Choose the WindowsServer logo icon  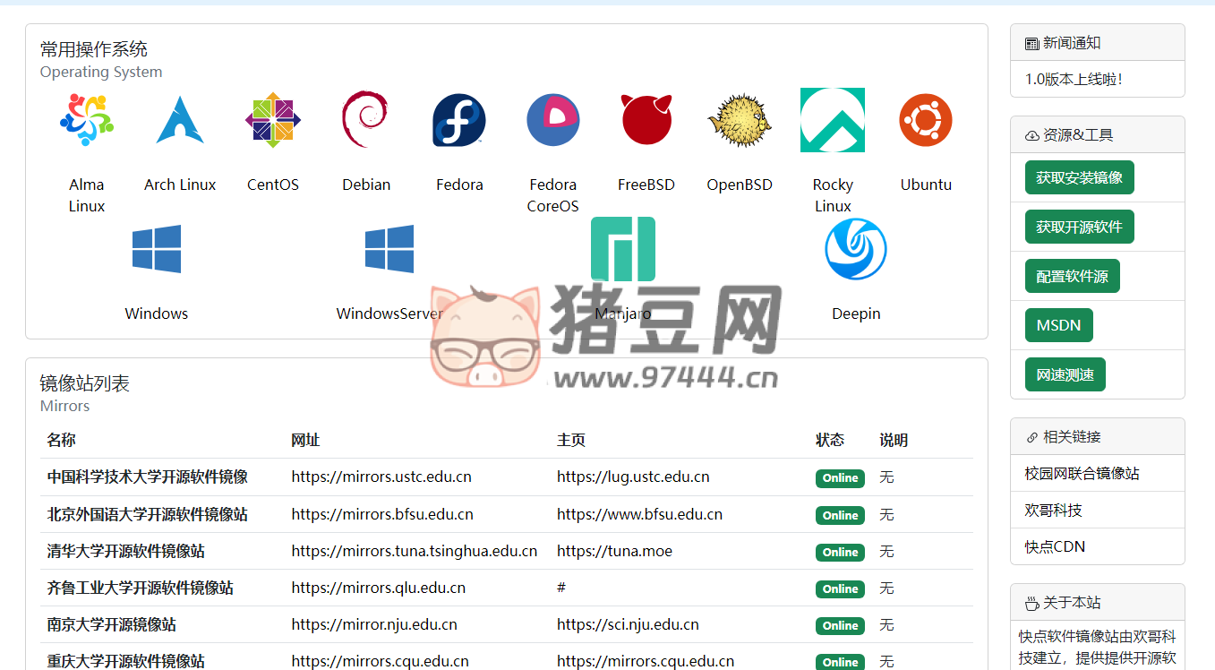(389, 249)
